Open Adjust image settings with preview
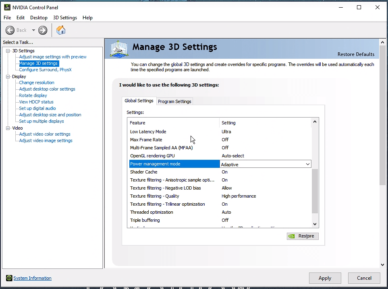The height and width of the screenshot is (289, 388). click(53, 57)
